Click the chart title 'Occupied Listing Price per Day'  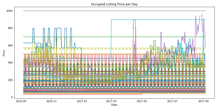pos(114,4)
